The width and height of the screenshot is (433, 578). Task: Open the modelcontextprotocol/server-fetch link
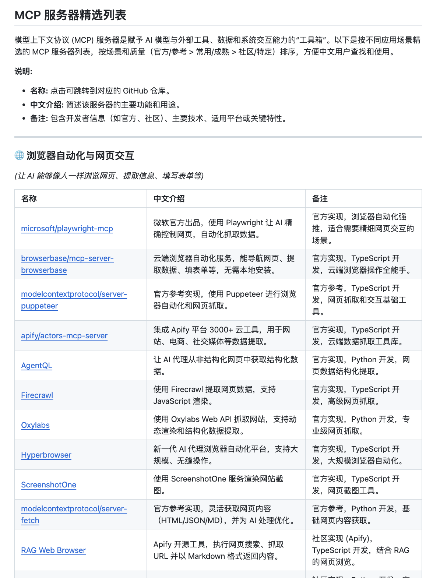point(74,515)
